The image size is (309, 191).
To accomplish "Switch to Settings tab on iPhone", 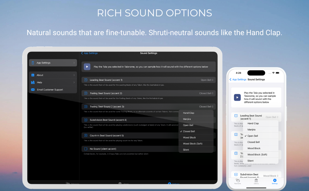I will point(275,181).
